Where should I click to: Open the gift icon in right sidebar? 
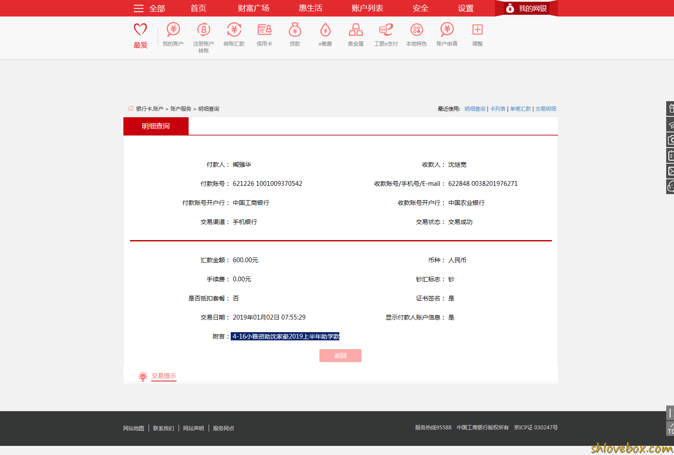[x=670, y=109]
